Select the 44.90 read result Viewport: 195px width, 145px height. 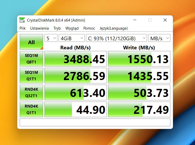point(76,109)
